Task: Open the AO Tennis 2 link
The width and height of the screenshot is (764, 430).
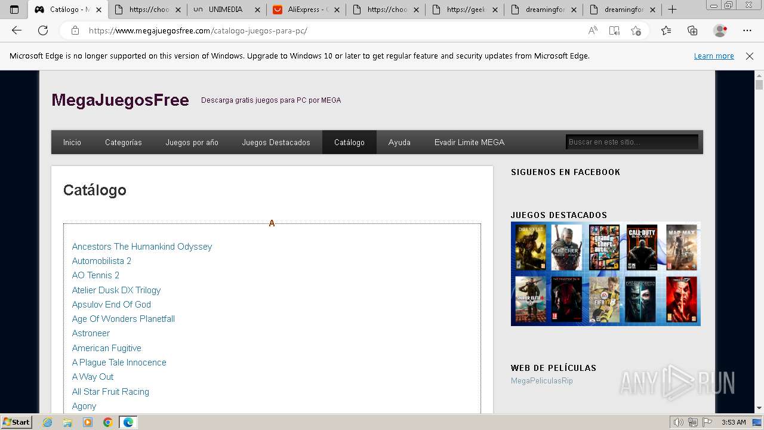Action: [x=95, y=275]
